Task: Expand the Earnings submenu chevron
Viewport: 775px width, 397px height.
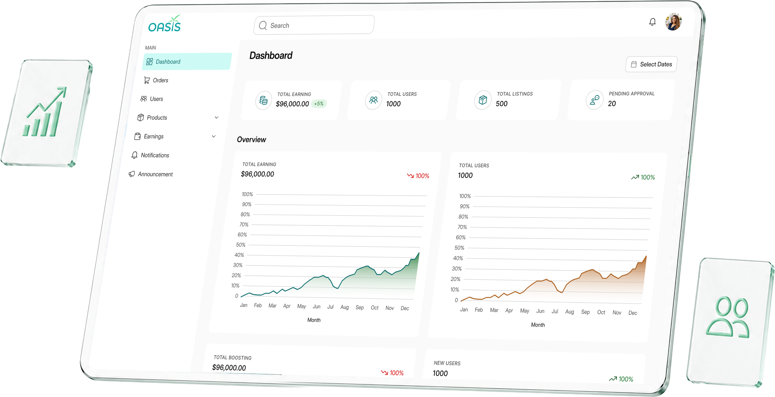Action: point(214,137)
